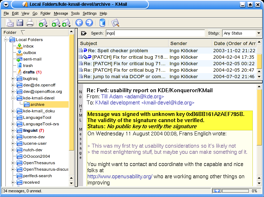Viewport: 264px width, 197px height.
Task: Click the trash cylinder icon in toolbar
Action: [102, 23]
